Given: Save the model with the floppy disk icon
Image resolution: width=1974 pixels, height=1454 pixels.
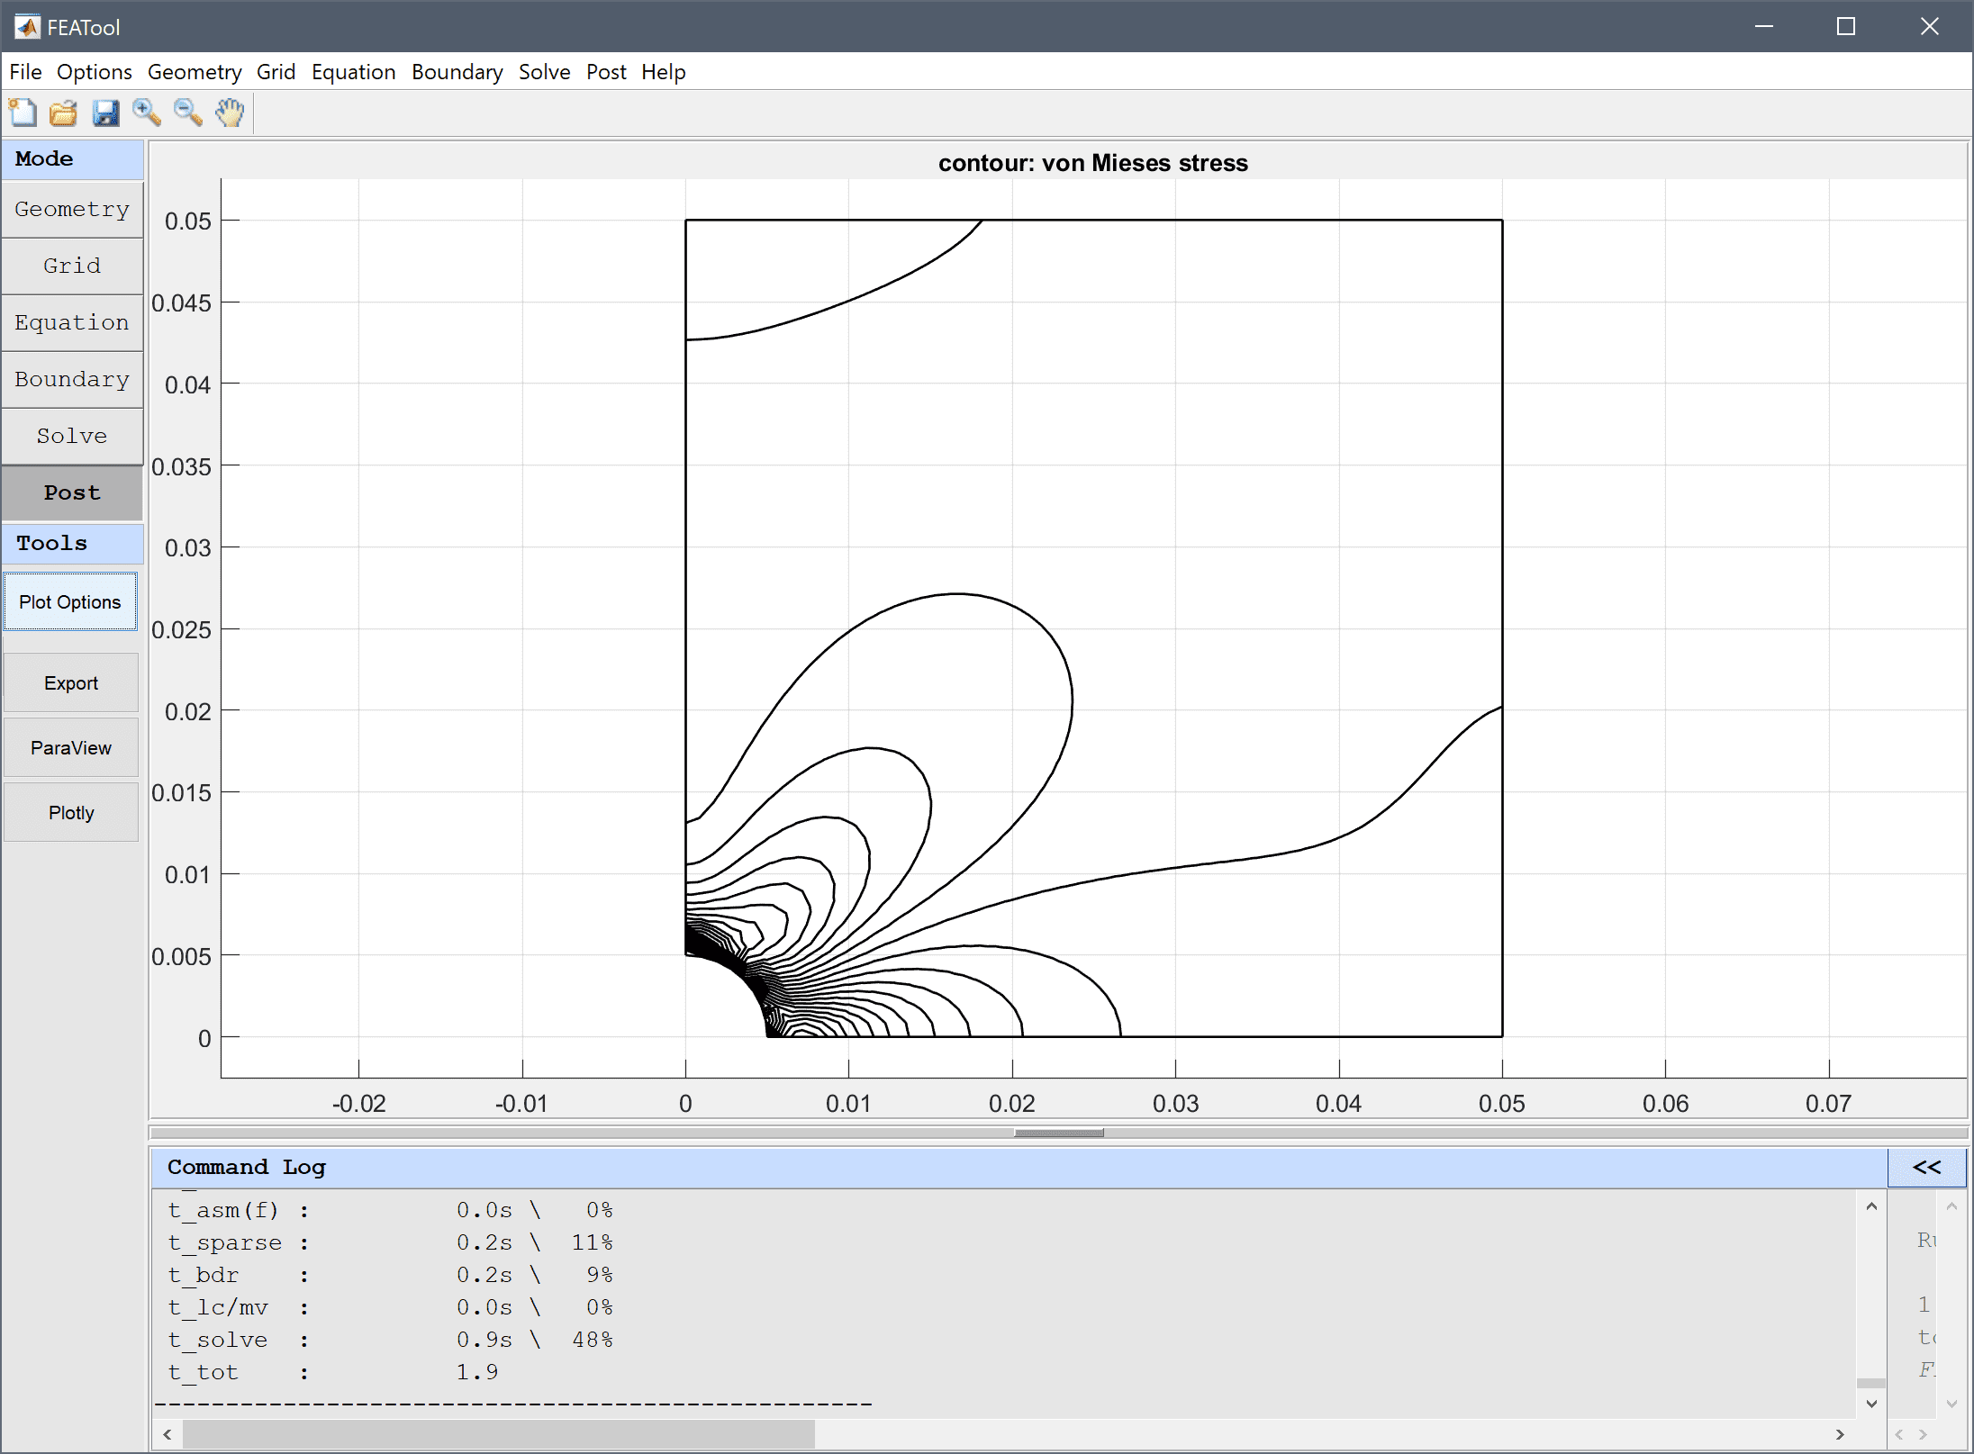Looking at the screenshot, I should point(105,113).
